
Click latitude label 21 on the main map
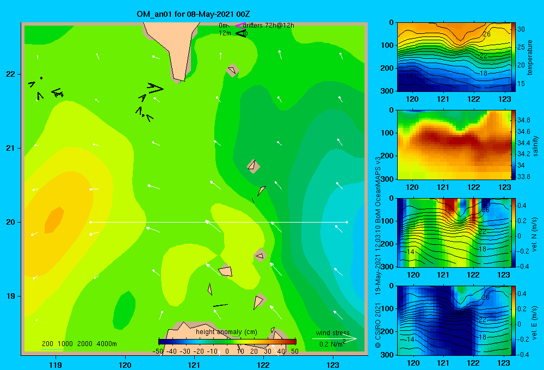(11, 148)
